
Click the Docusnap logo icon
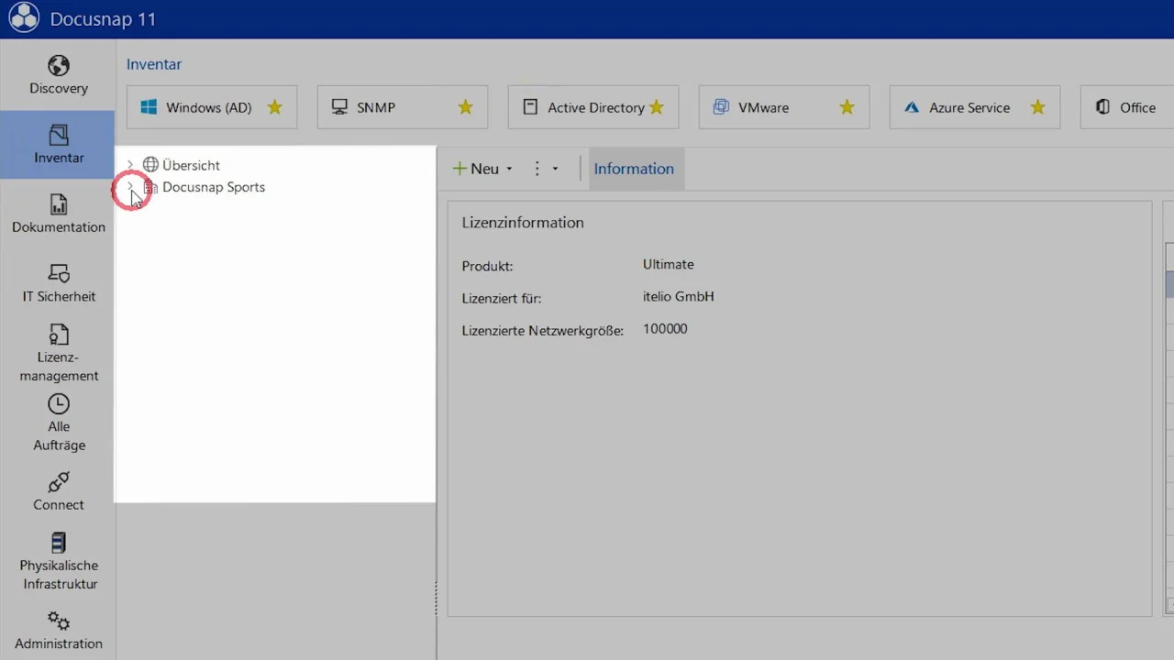[23, 18]
